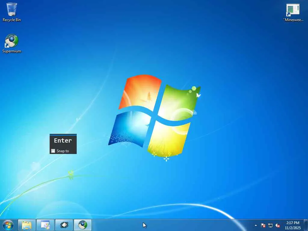
Task: Switch to Supermium browser in taskbar
Action: click(x=83, y=225)
